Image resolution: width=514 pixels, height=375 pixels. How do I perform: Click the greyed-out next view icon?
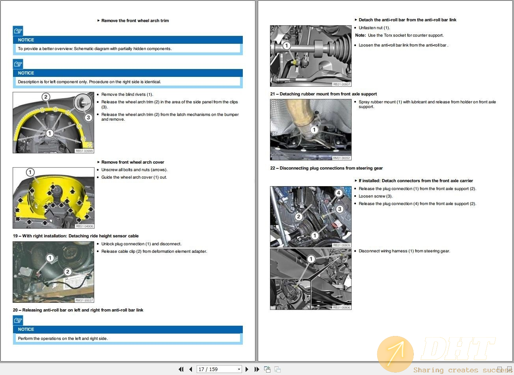pyautogui.click(x=277, y=369)
